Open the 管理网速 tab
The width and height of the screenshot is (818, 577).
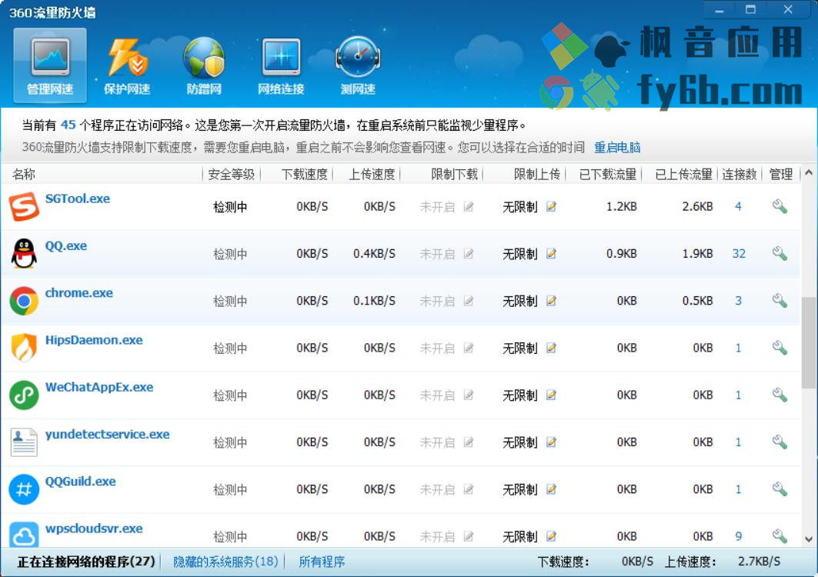click(50, 65)
